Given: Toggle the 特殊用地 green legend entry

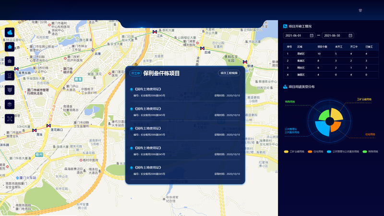Looking at the screenshot, I should [x=370, y=152].
